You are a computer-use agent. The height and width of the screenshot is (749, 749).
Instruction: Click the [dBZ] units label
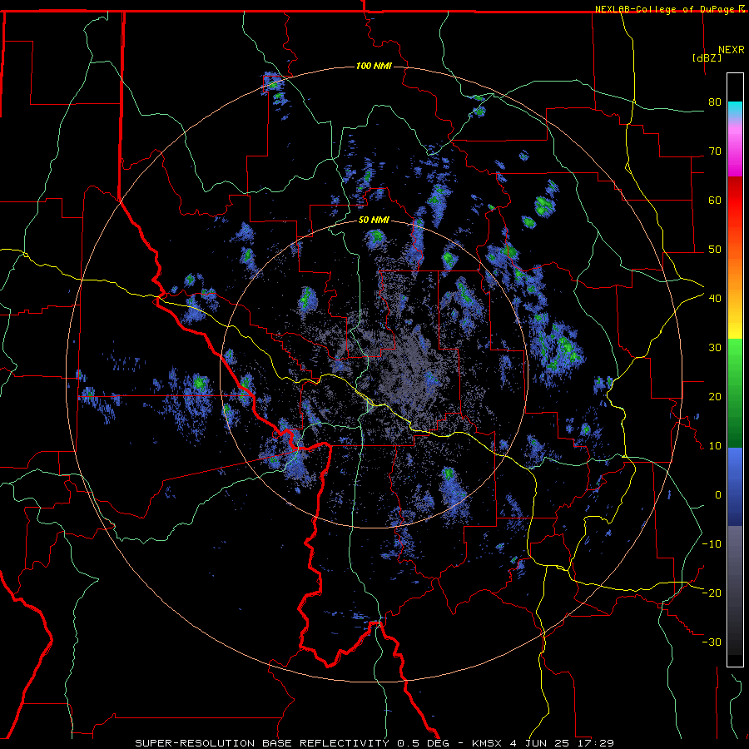707,57
